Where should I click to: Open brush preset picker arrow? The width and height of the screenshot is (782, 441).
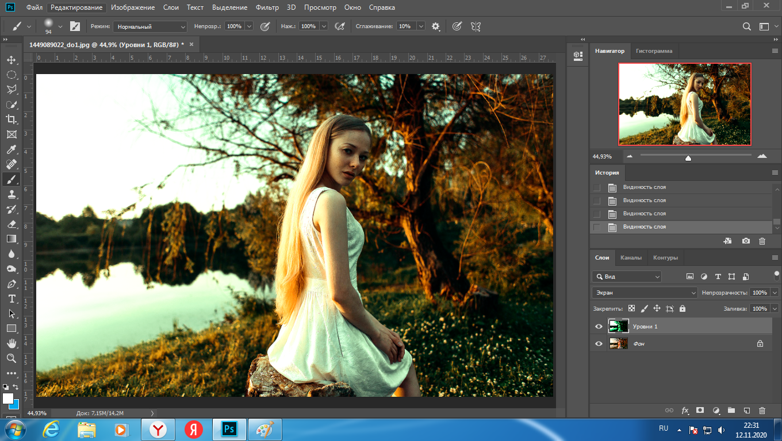click(60, 26)
